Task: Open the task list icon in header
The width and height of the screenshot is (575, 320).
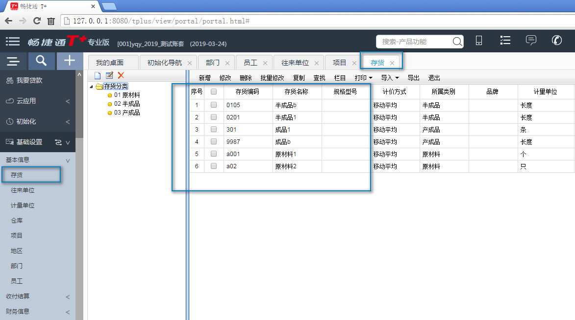Action: pos(505,41)
